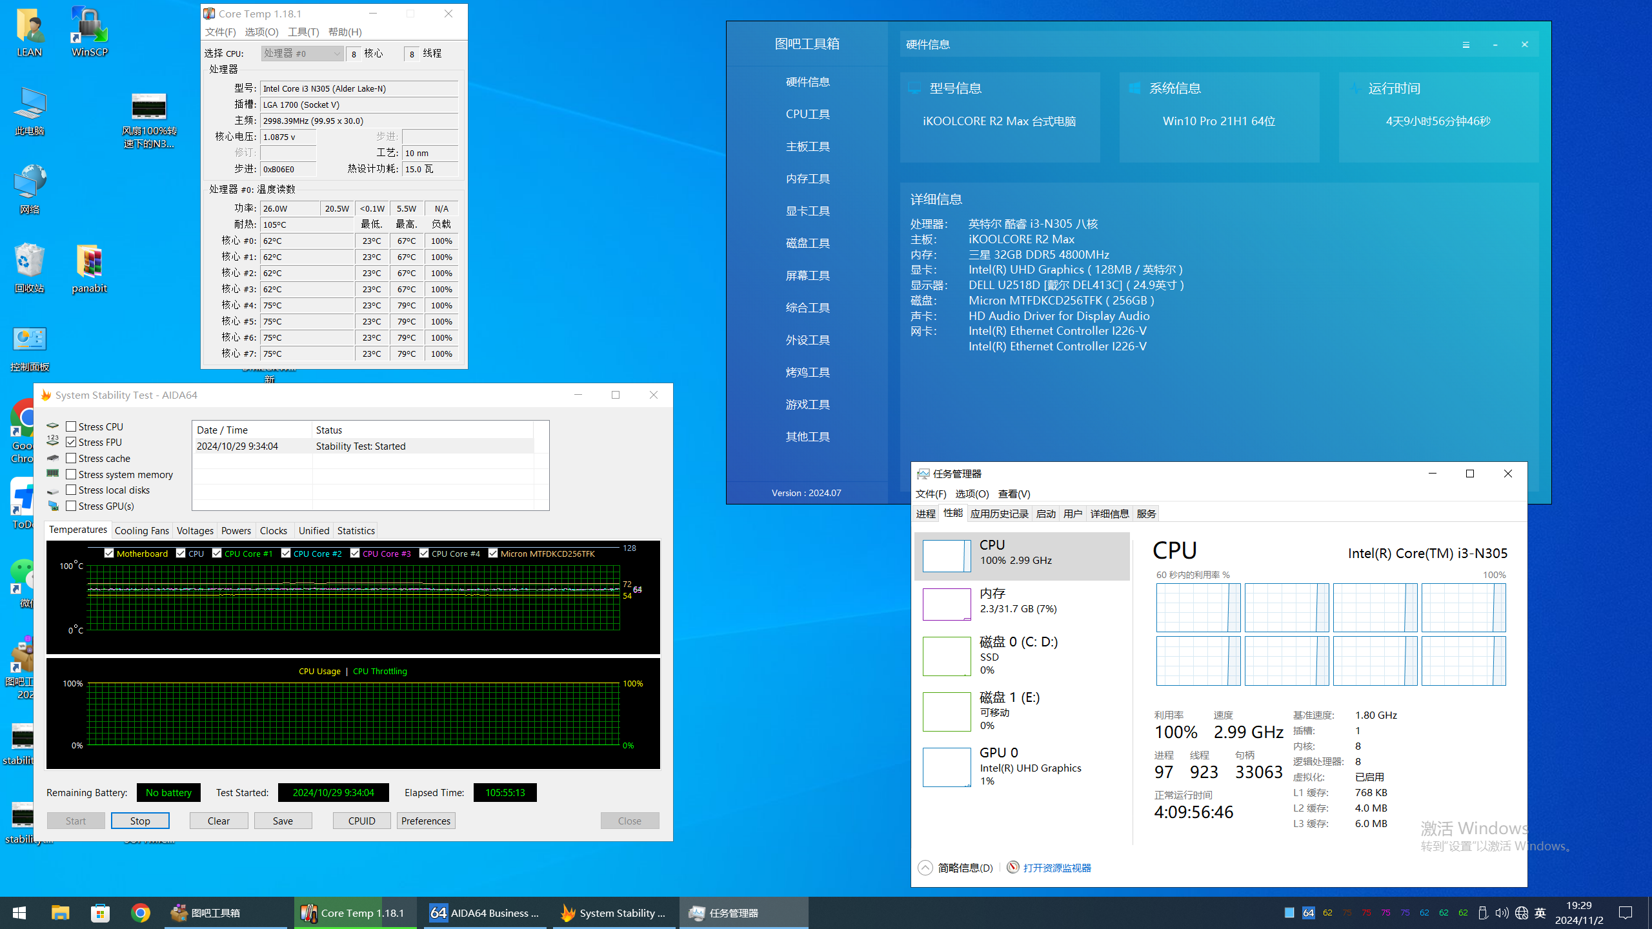Switch to the Cooling Fans tab

tap(141, 530)
